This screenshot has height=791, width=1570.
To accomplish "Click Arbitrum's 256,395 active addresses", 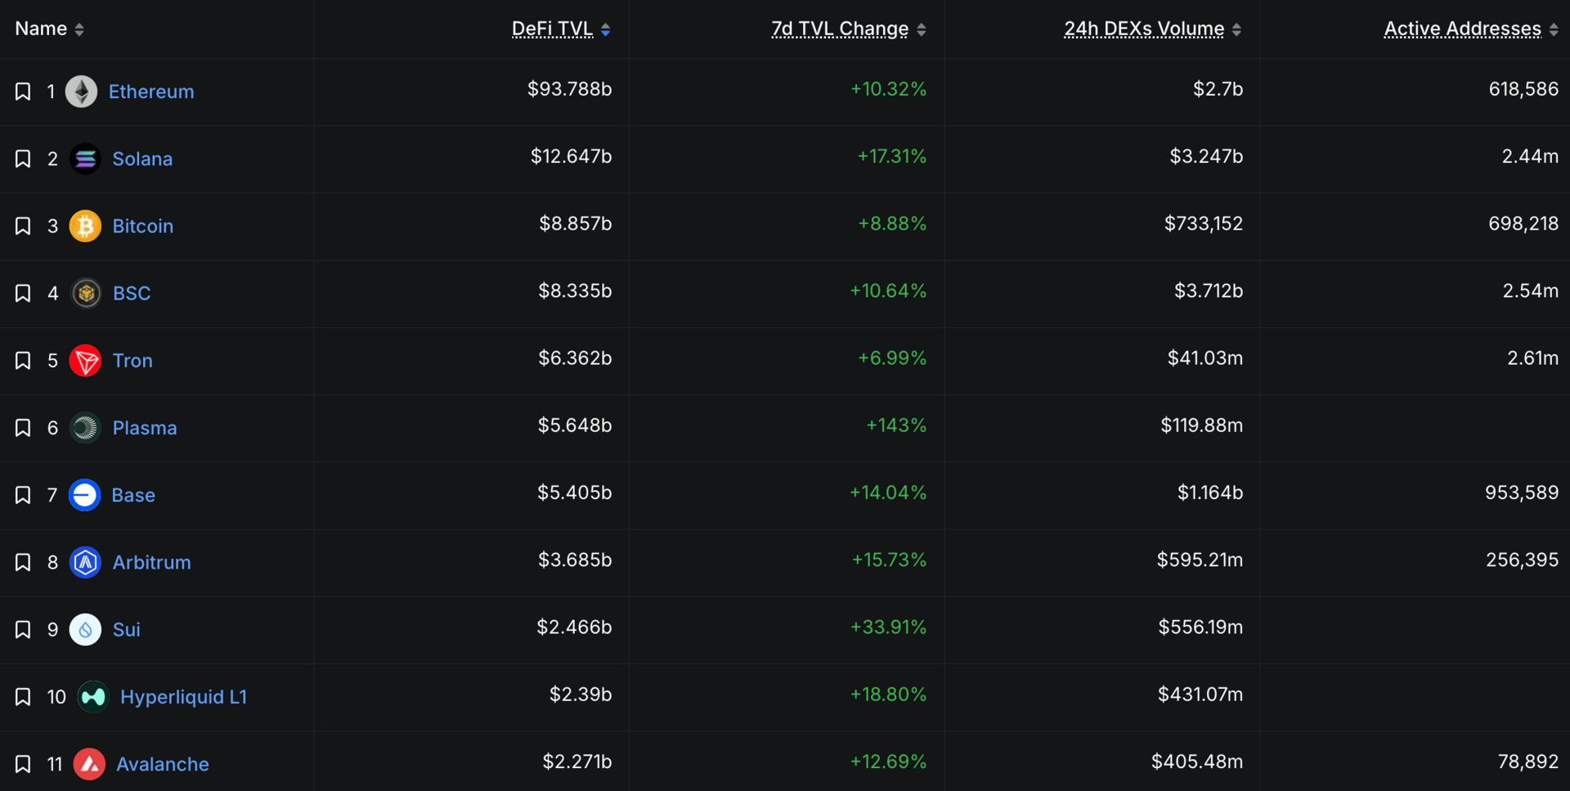I will (x=1523, y=560).
